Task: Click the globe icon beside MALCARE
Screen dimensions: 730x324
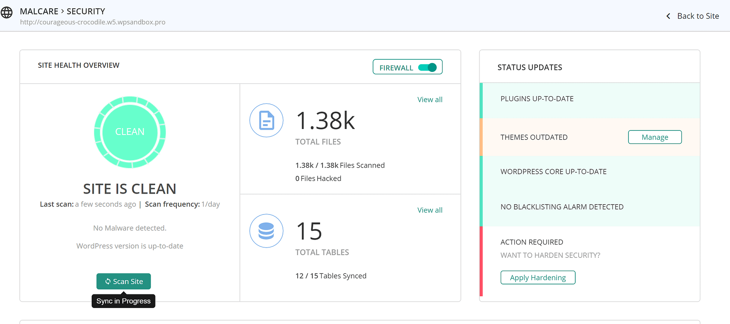Action: 6,13
